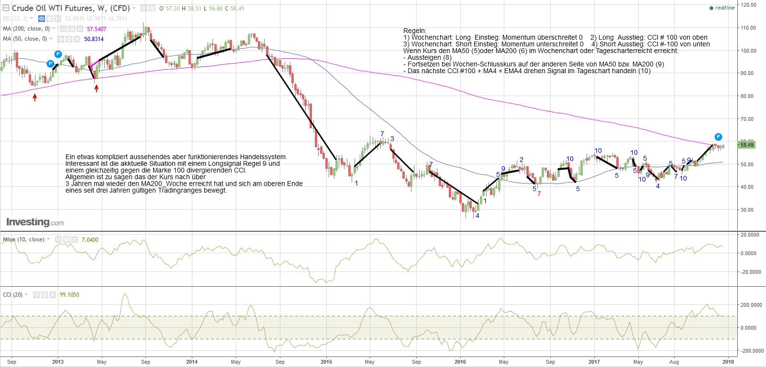This screenshot has height=367, width=766.
Task: Collapse the legend with the minus box
Action: click(x=6, y=8)
